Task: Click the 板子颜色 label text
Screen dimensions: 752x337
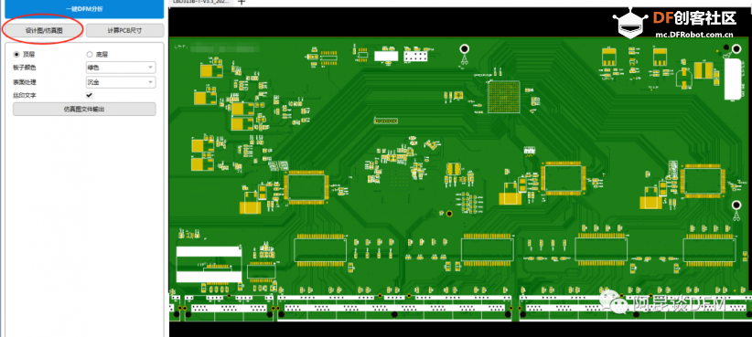Action: pos(25,68)
